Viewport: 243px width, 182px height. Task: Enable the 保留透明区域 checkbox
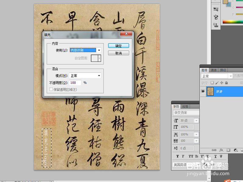pyautogui.click(x=51, y=89)
